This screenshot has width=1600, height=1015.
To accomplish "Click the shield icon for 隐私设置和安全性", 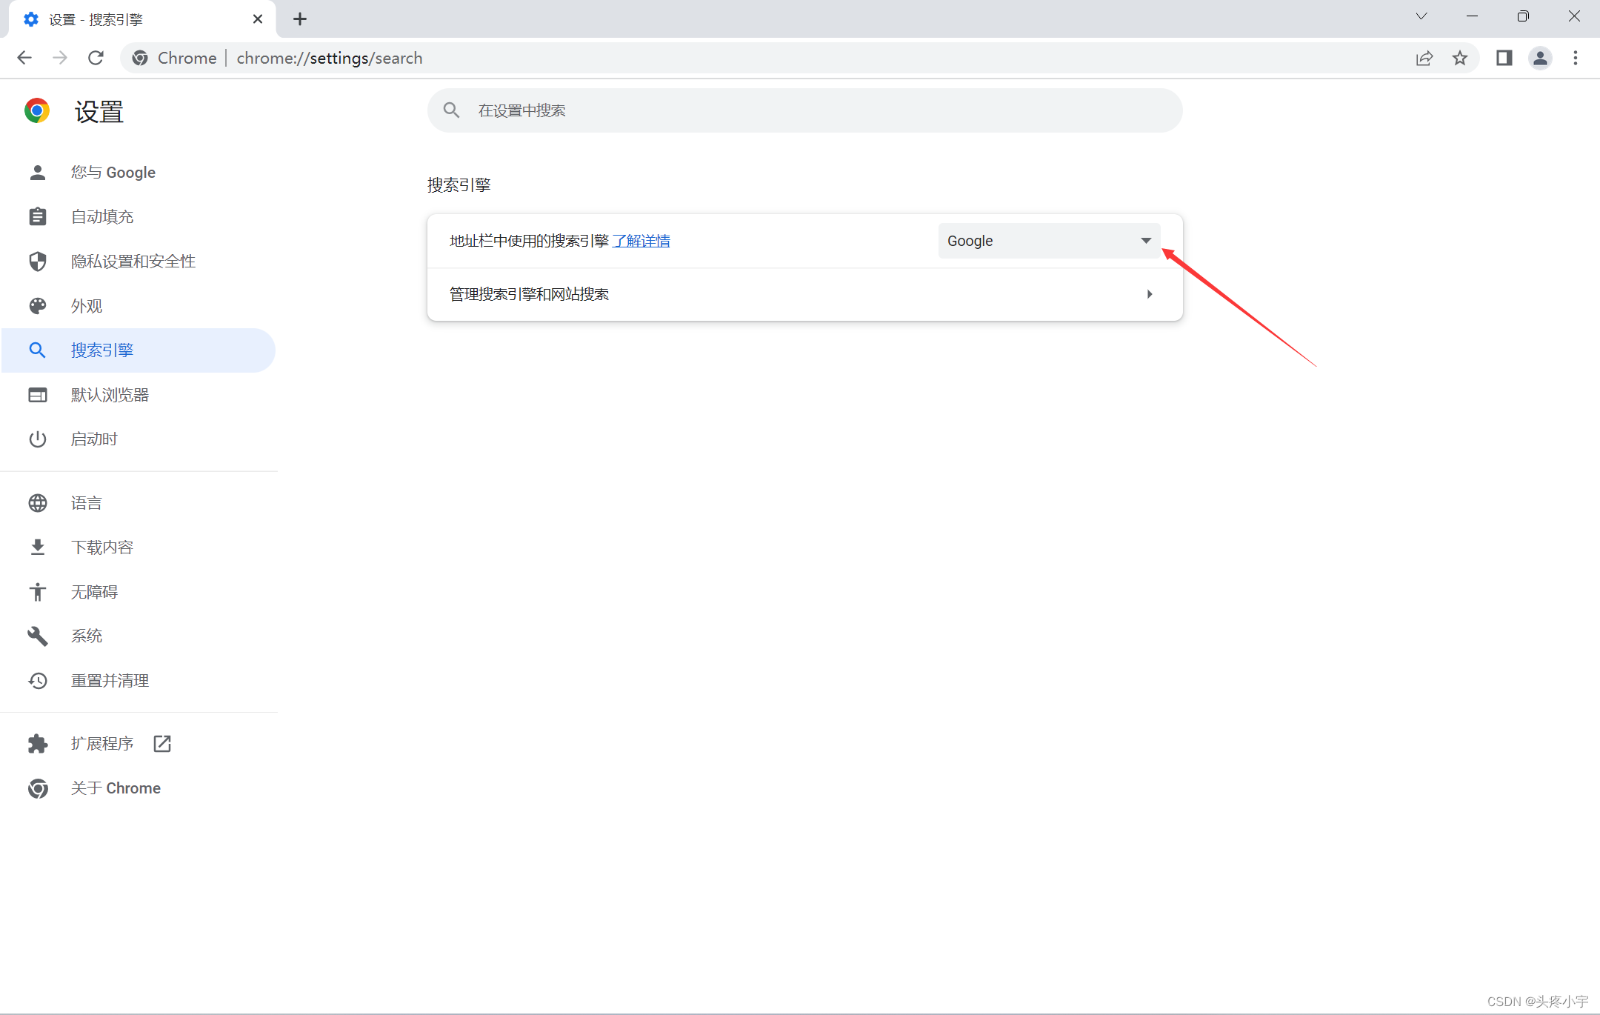I will pyautogui.click(x=38, y=262).
